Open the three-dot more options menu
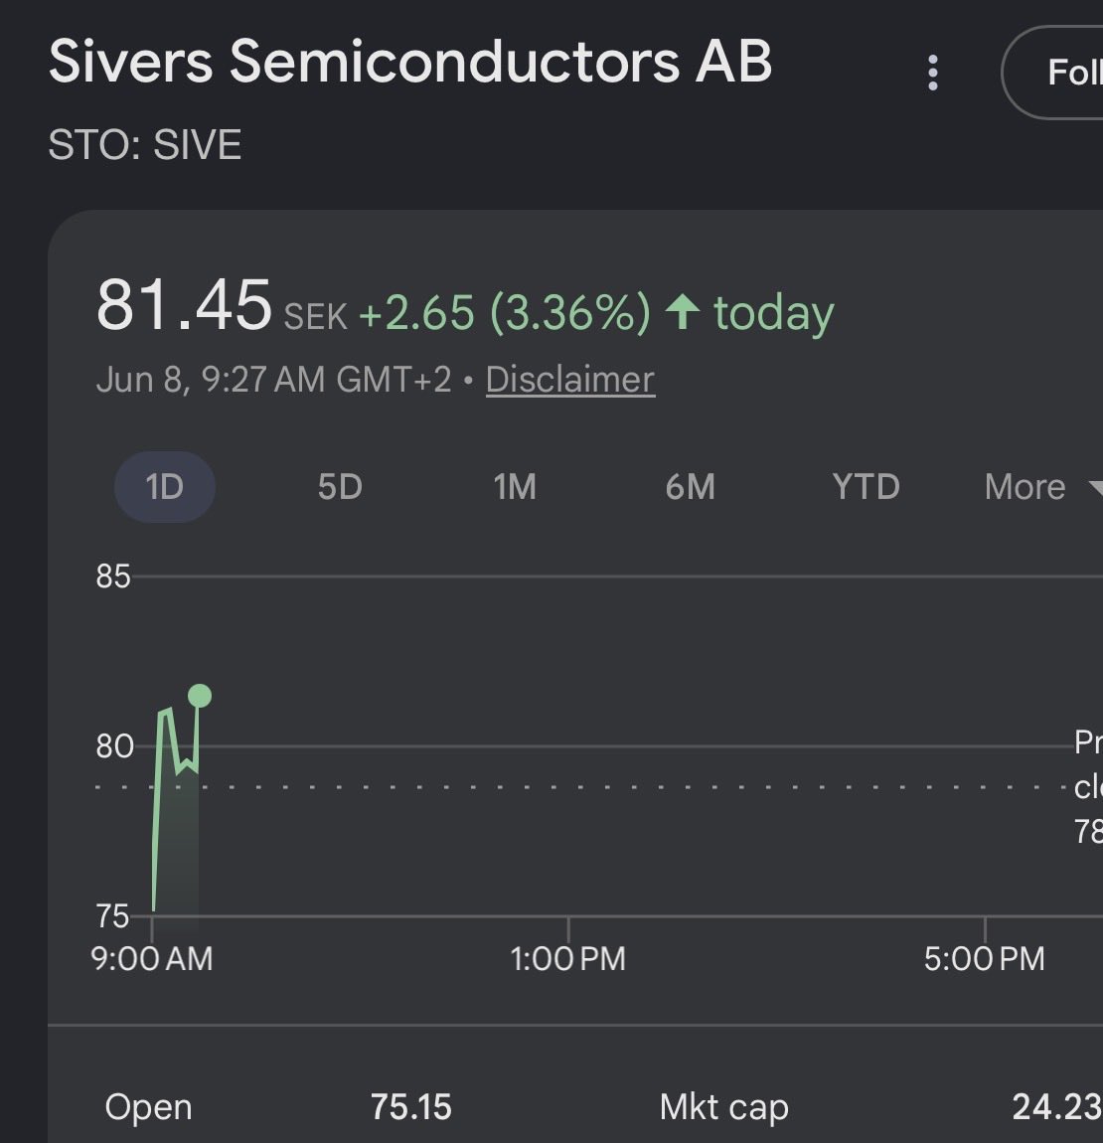Viewport: 1103px width, 1143px height. point(932,73)
